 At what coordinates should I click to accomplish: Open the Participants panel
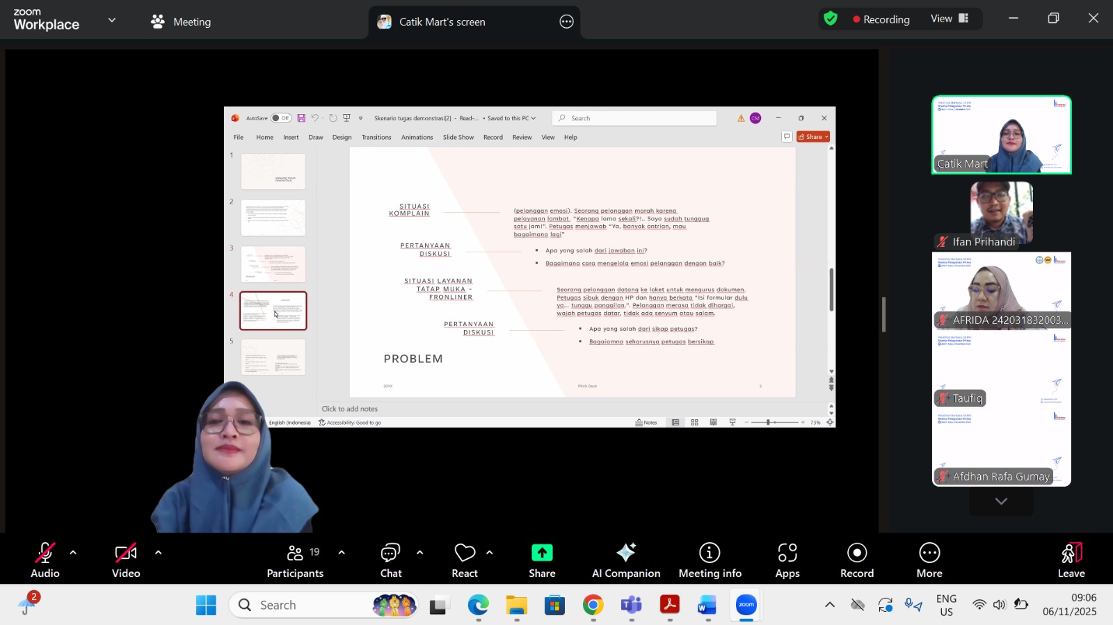[295, 560]
